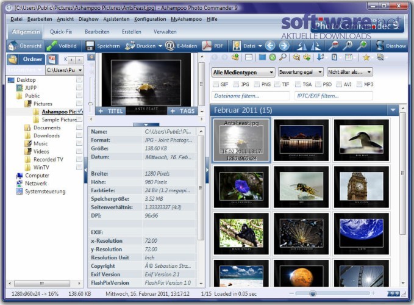Select the Ordner folder tab
The height and width of the screenshot is (305, 414).
click(x=26, y=59)
